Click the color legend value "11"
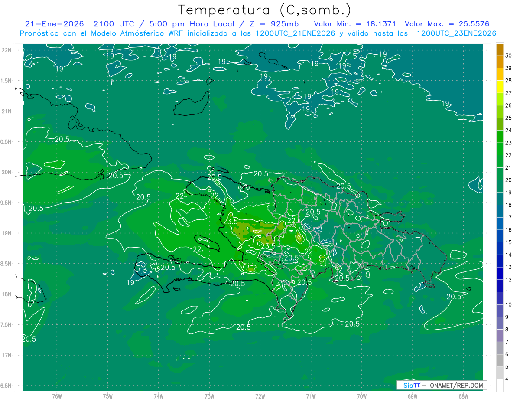520x402 pixels. click(x=509, y=292)
